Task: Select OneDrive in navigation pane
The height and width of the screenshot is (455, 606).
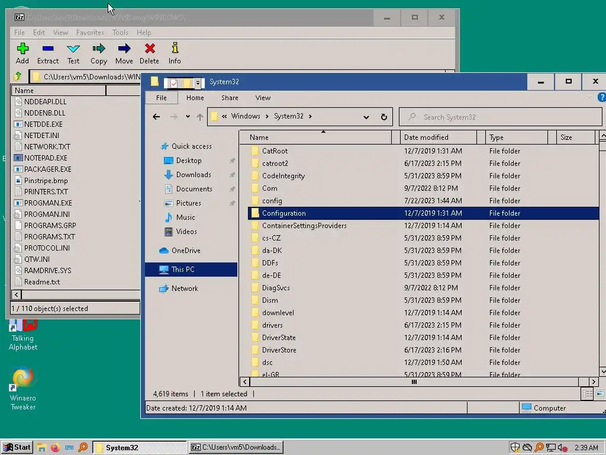Action: click(185, 251)
